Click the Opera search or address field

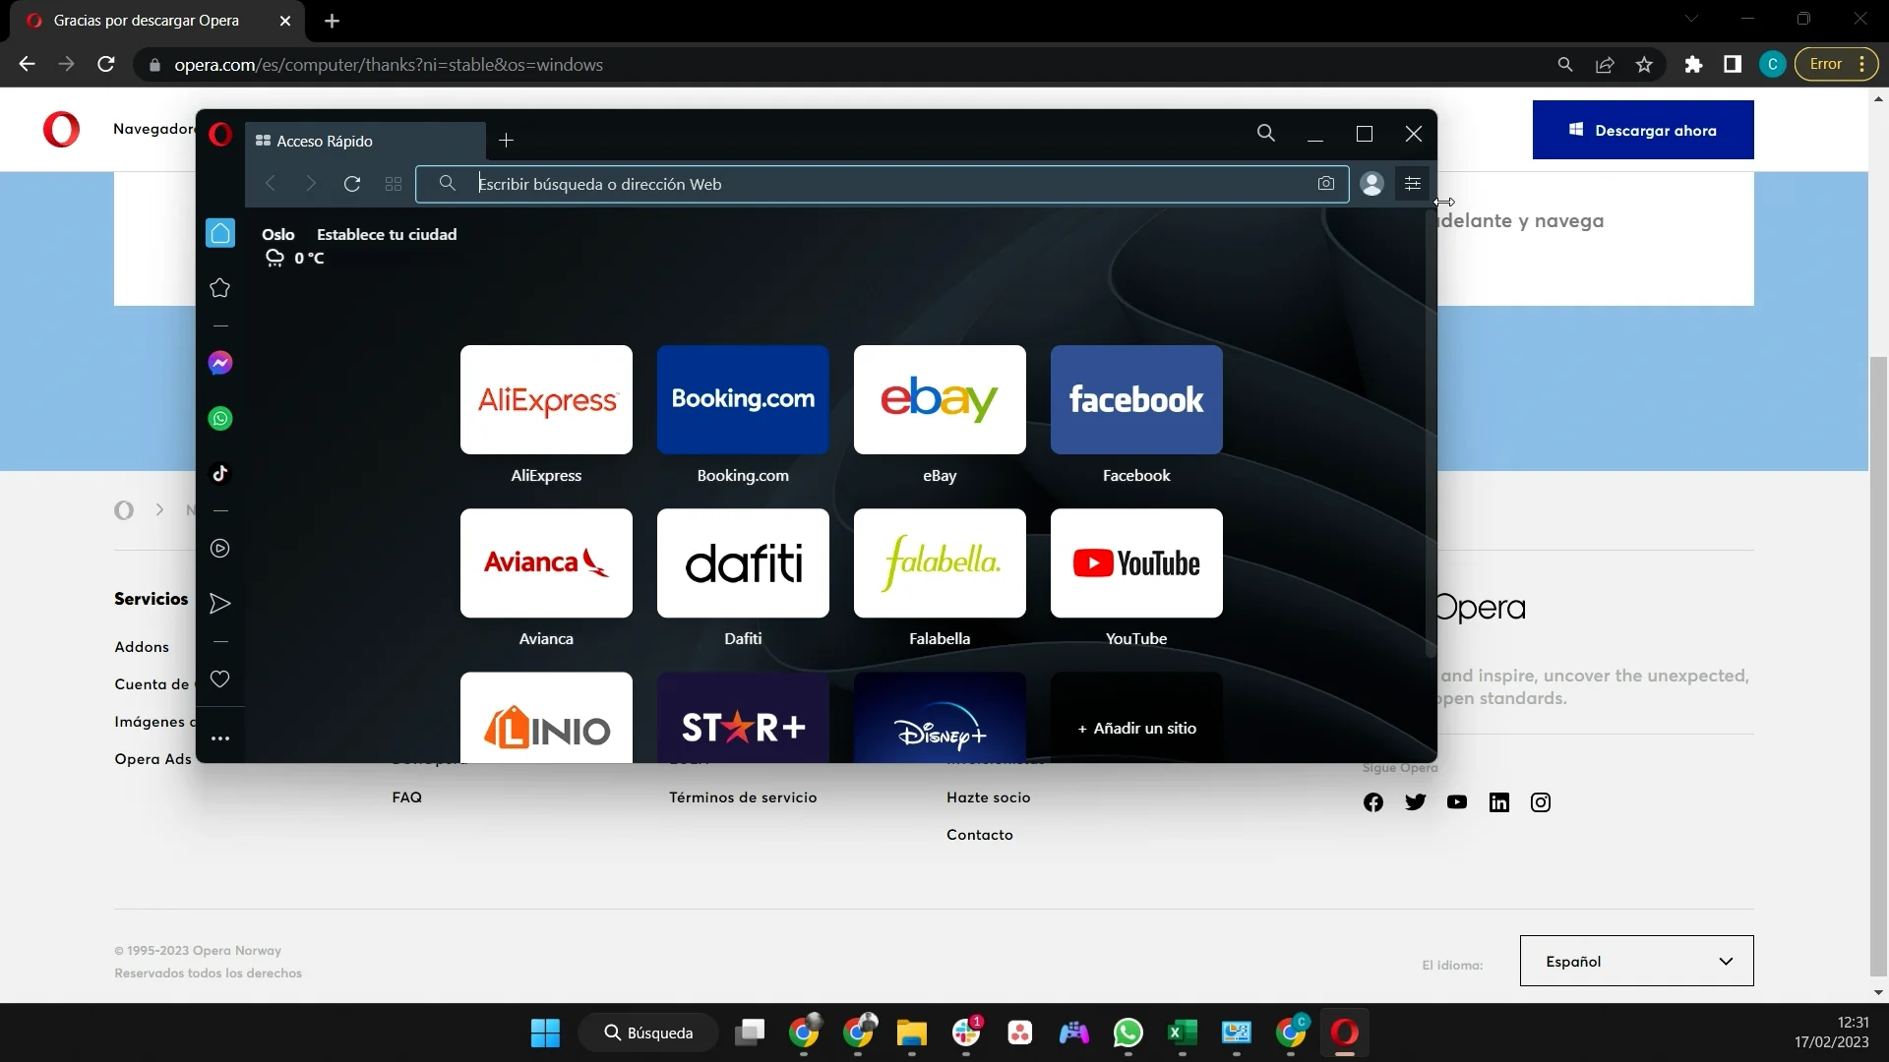coord(882,184)
